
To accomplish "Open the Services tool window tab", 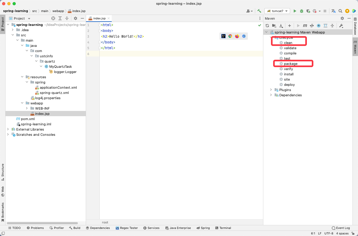I will pos(151,228).
